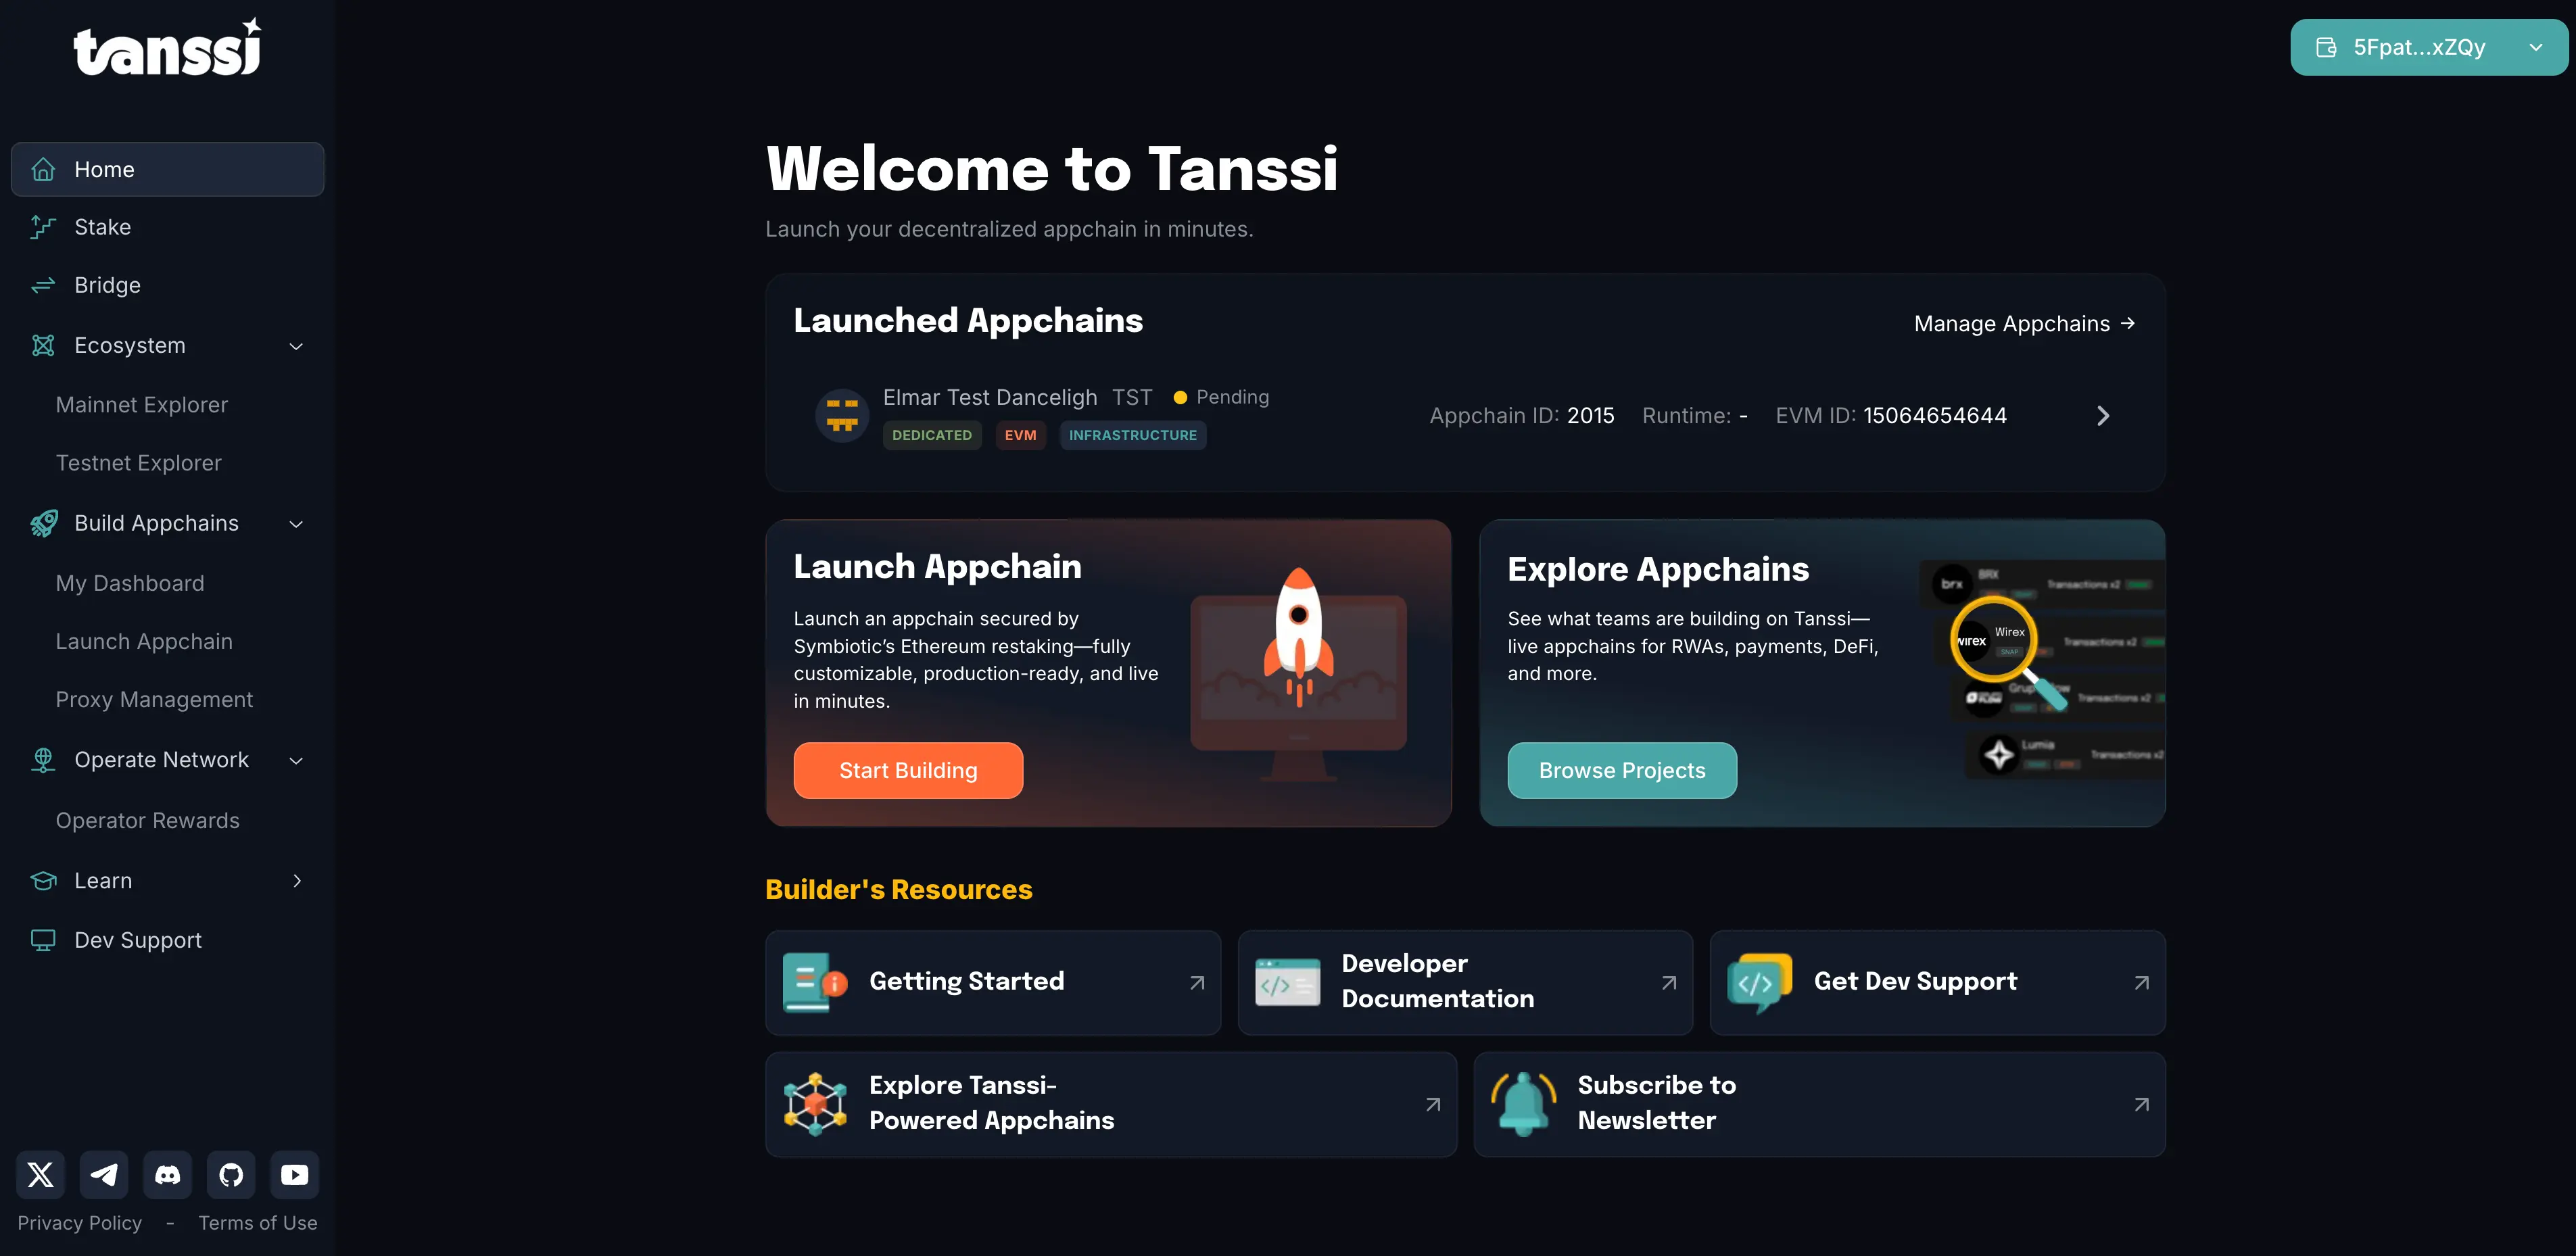The height and width of the screenshot is (1256, 2576).
Task: Open the X (Twitter) social link
Action: click(40, 1174)
